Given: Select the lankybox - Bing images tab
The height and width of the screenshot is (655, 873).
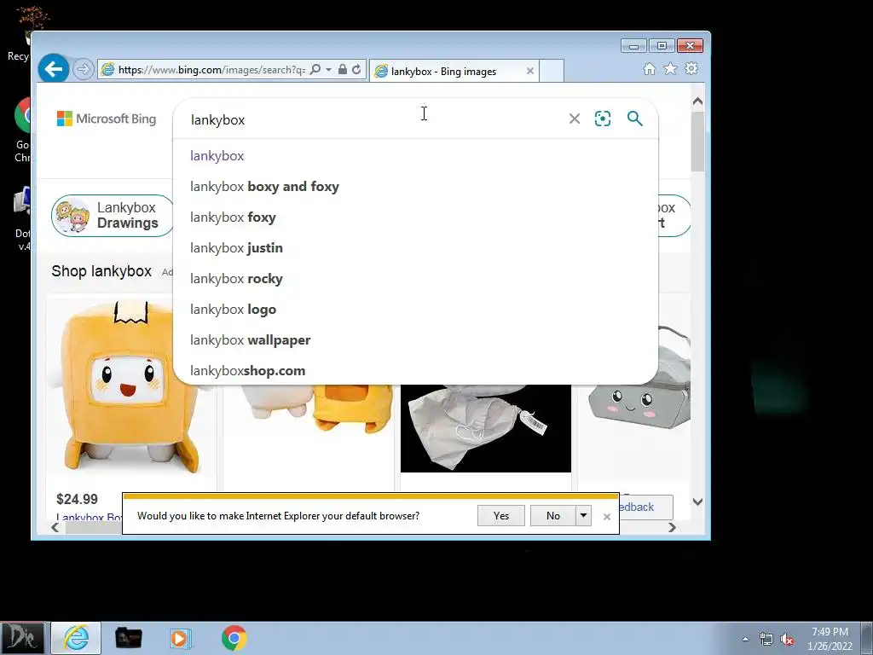Looking at the screenshot, I should [x=454, y=72].
